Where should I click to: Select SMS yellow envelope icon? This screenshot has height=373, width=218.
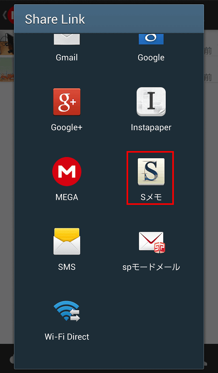[x=67, y=242]
